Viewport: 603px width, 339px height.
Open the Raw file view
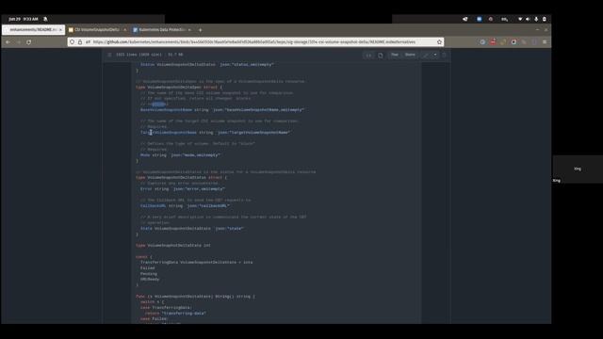(395, 55)
